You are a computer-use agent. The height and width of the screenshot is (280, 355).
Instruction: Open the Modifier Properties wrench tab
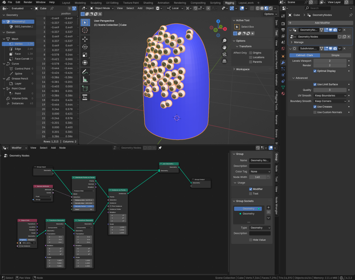coord(283,63)
